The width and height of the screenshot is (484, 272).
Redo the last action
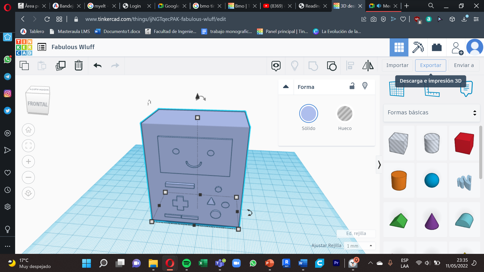point(115,65)
